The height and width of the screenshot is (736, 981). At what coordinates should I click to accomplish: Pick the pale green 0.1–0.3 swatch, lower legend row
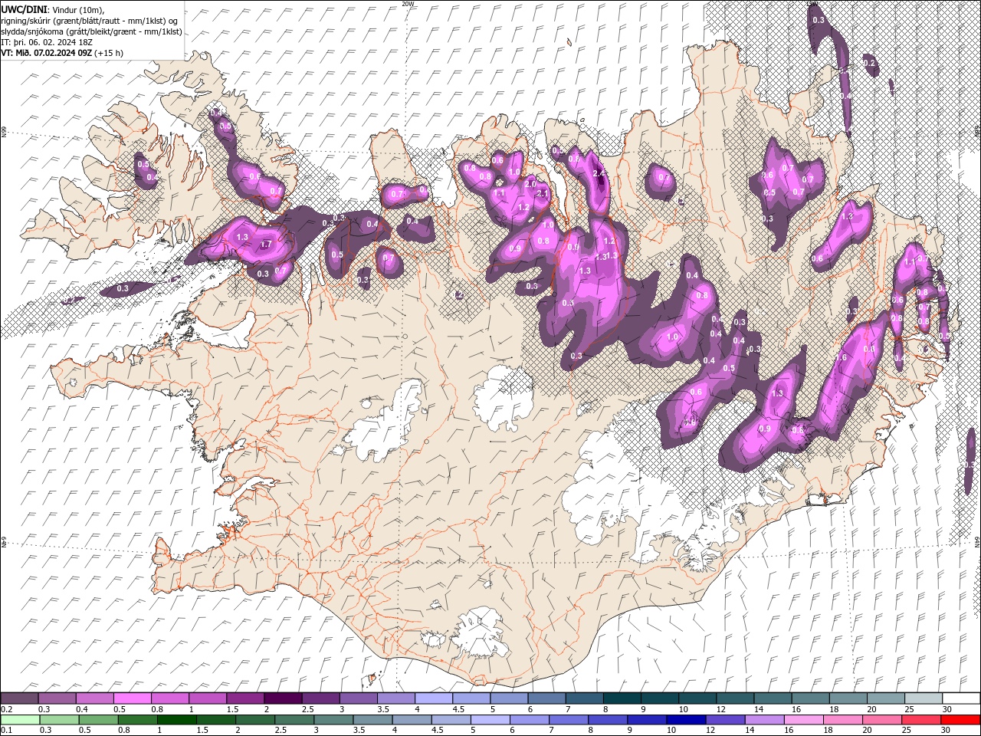pos(19,720)
